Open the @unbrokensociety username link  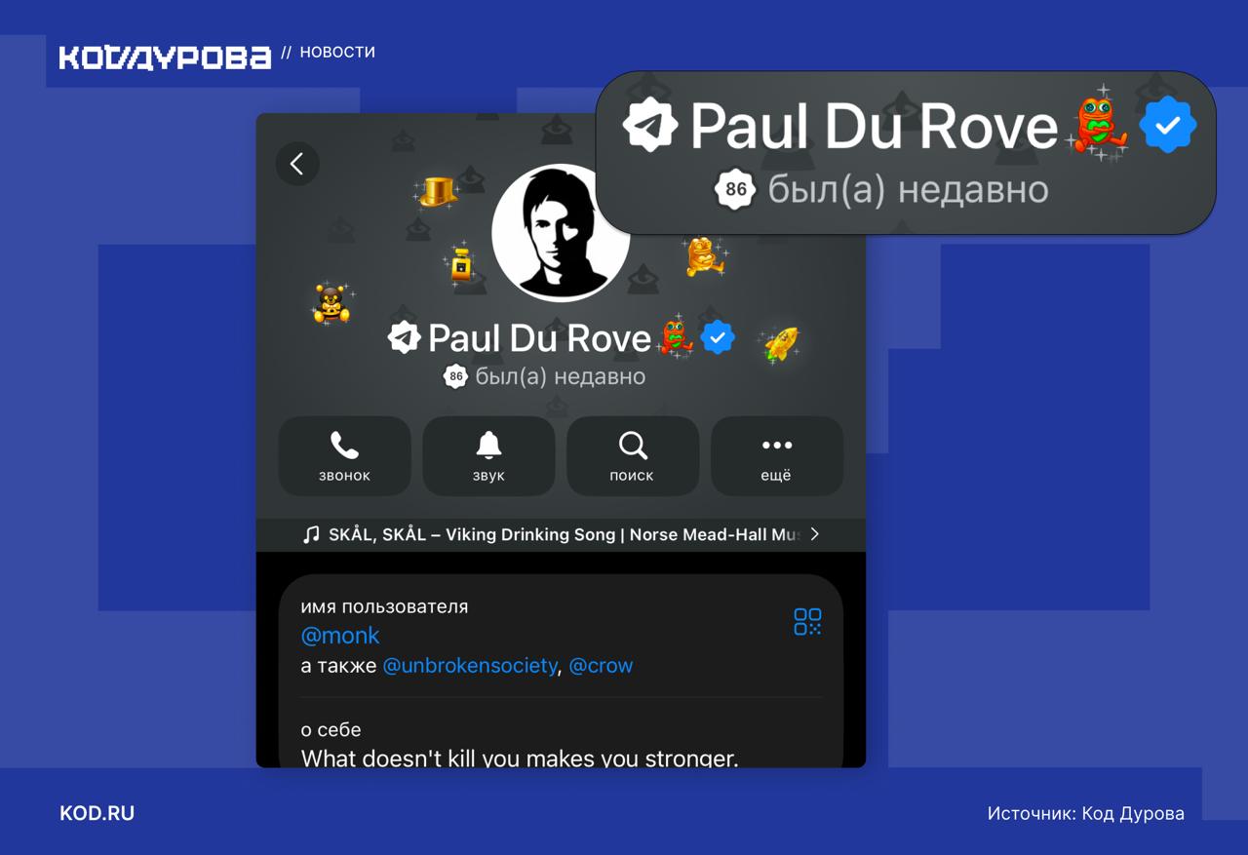click(469, 666)
